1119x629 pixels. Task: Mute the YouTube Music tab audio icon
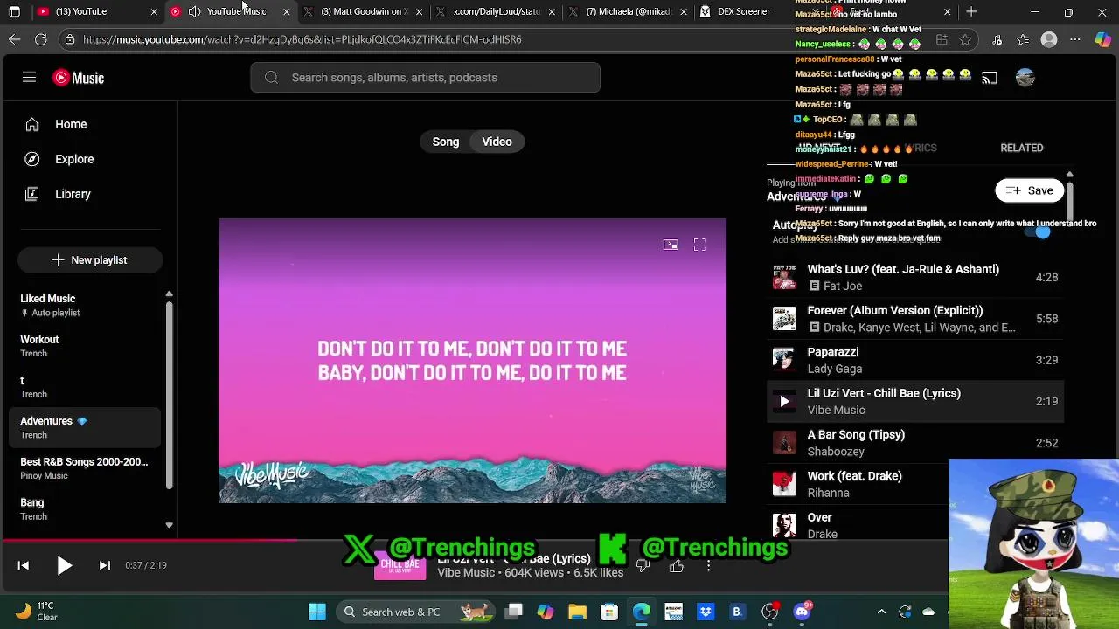tap(194, 11)
